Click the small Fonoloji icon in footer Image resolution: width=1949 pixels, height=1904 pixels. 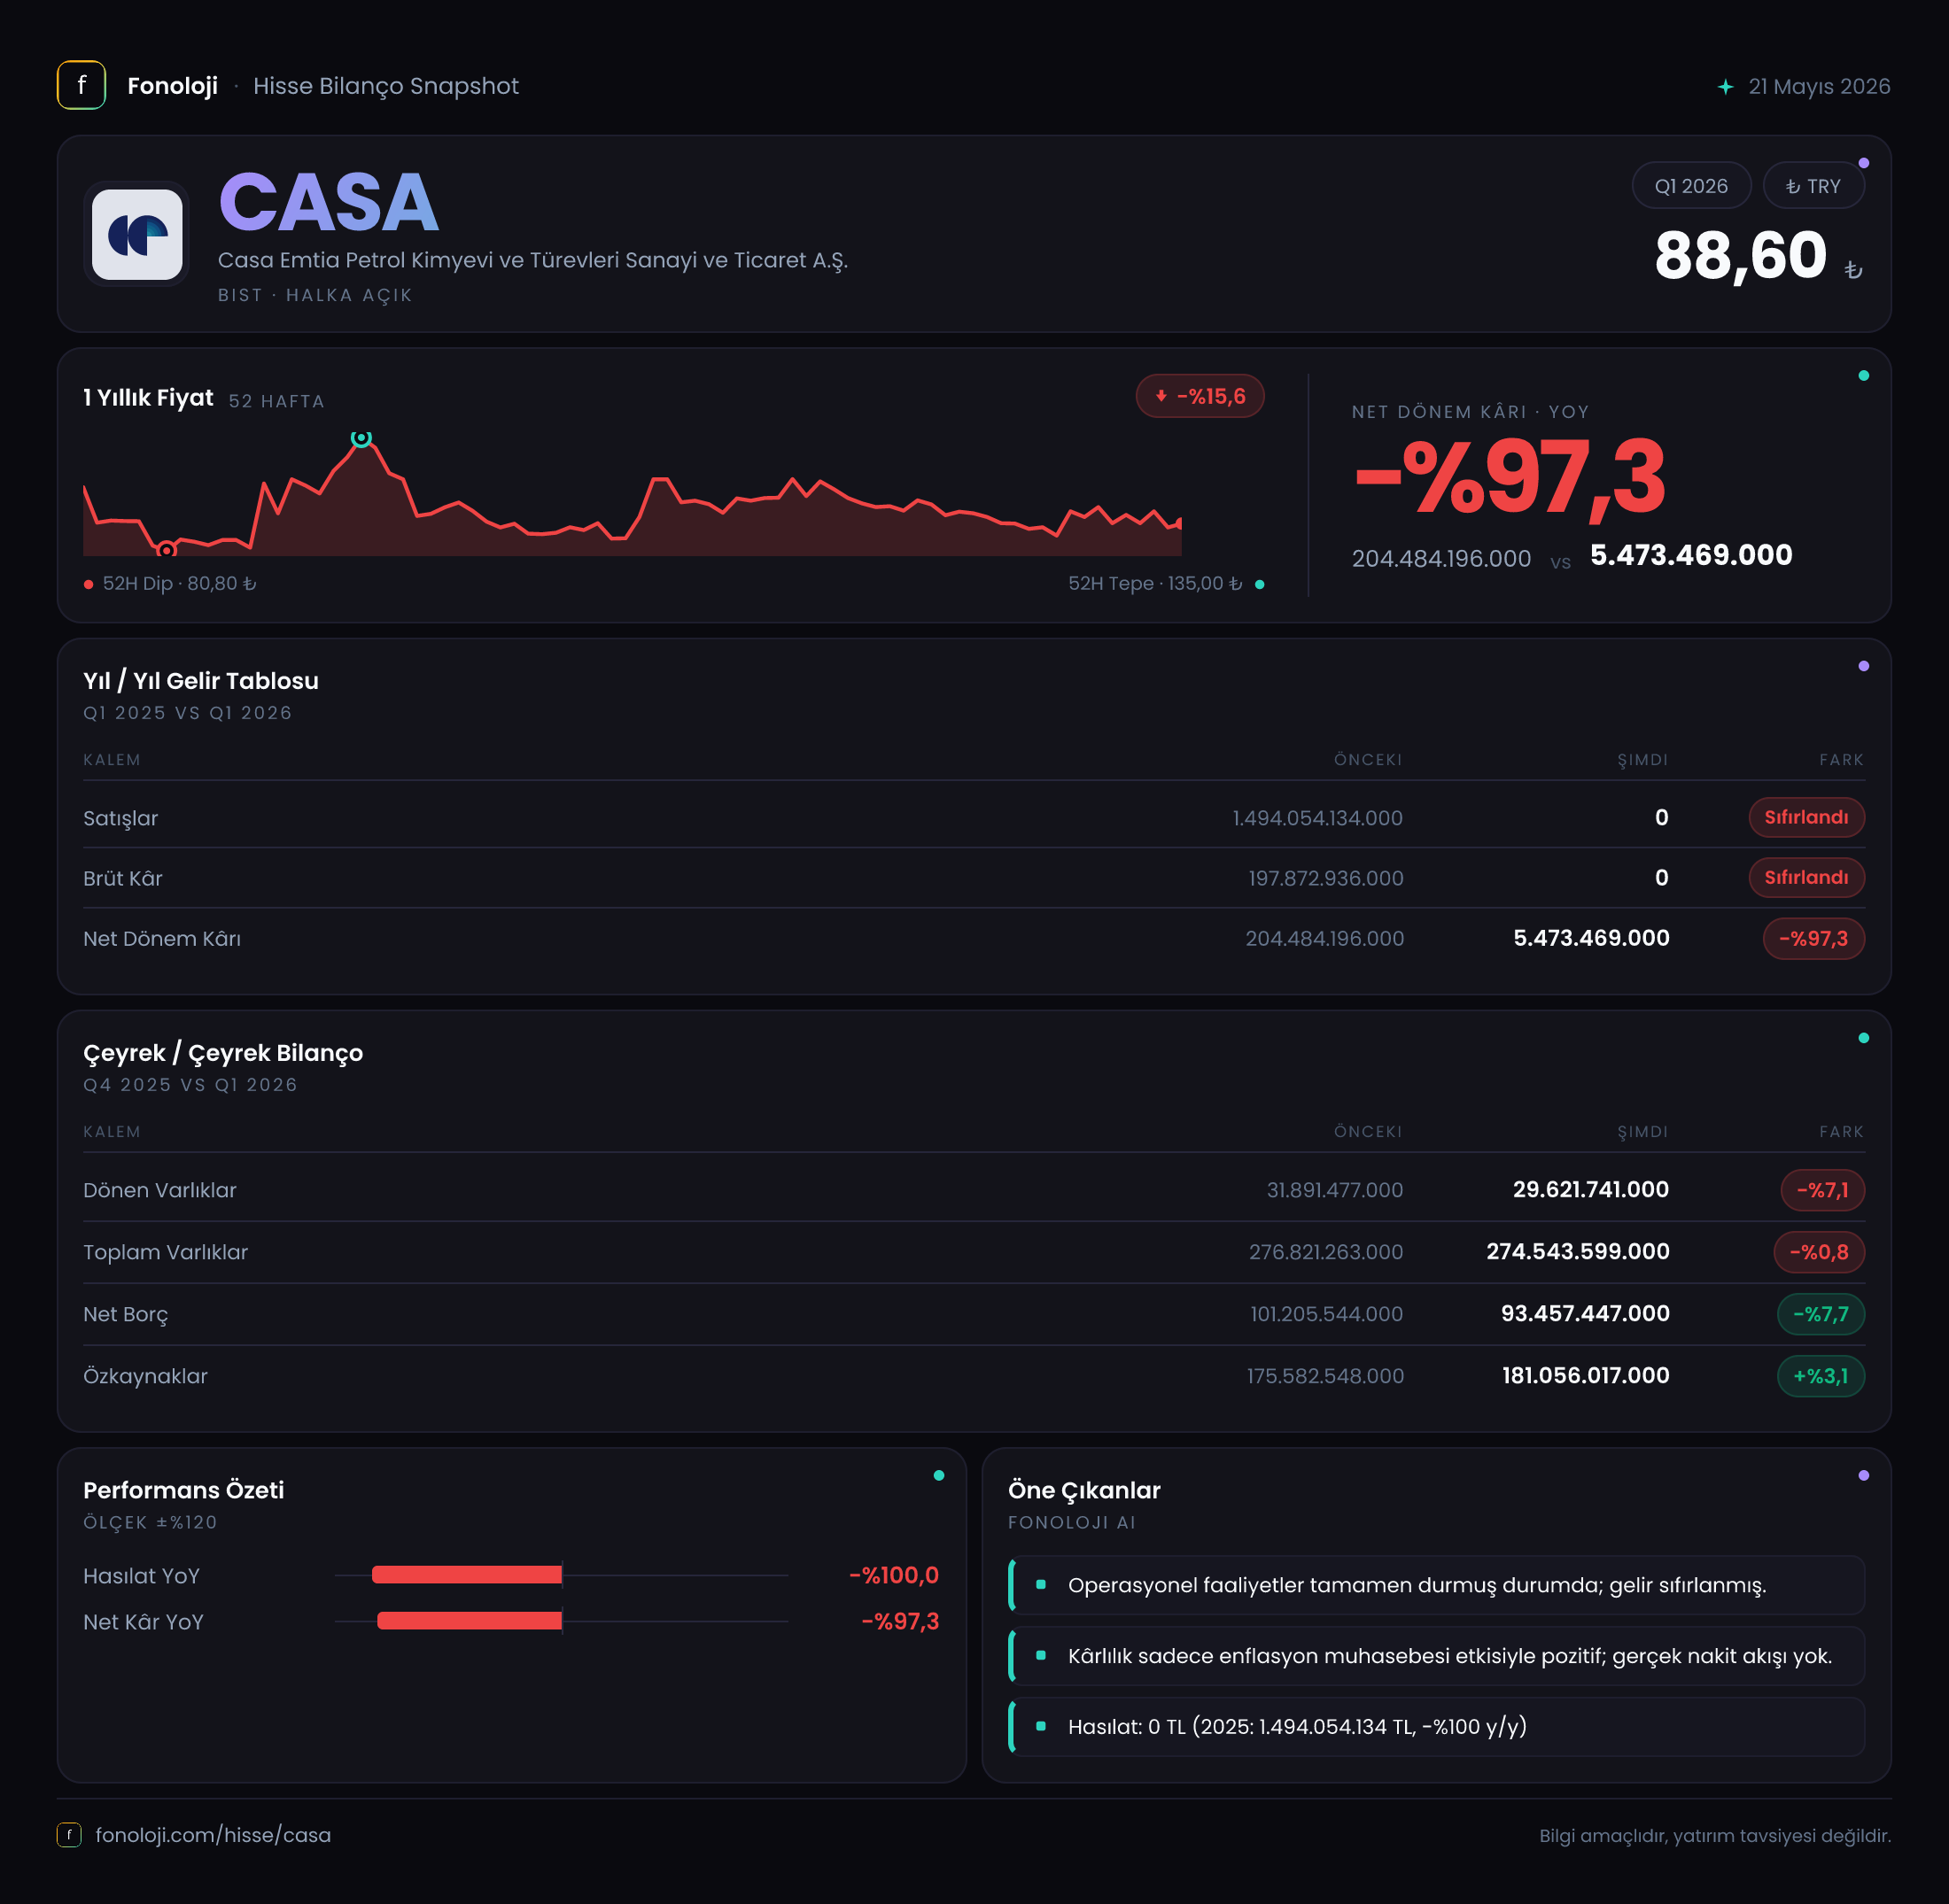click(69, 1835)
